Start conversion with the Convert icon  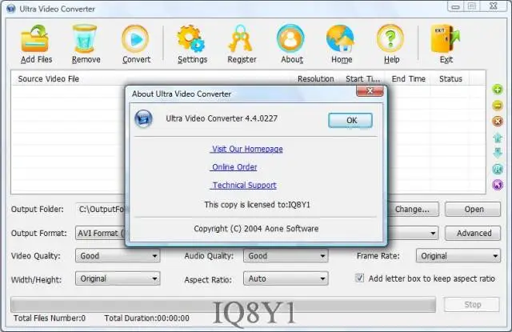pyautogui.click(x=135, y=39)
